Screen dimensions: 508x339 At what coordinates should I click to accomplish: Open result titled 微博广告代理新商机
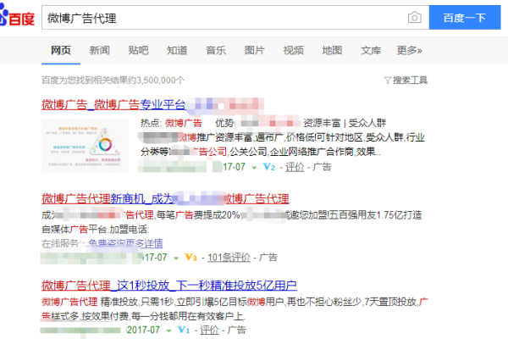165,198
